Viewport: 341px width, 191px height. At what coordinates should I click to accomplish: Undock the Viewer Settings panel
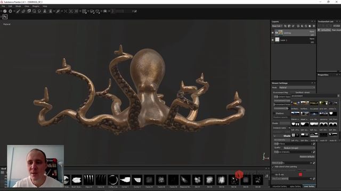point(312,83)
